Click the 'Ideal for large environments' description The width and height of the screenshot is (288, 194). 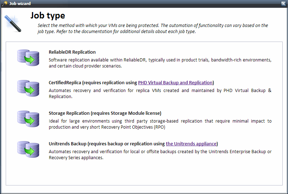point(160,124)
